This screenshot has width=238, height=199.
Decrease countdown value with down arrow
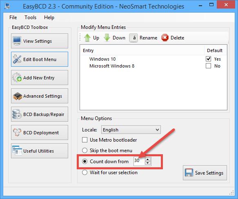pyautogui.click(x=148, y=163)
